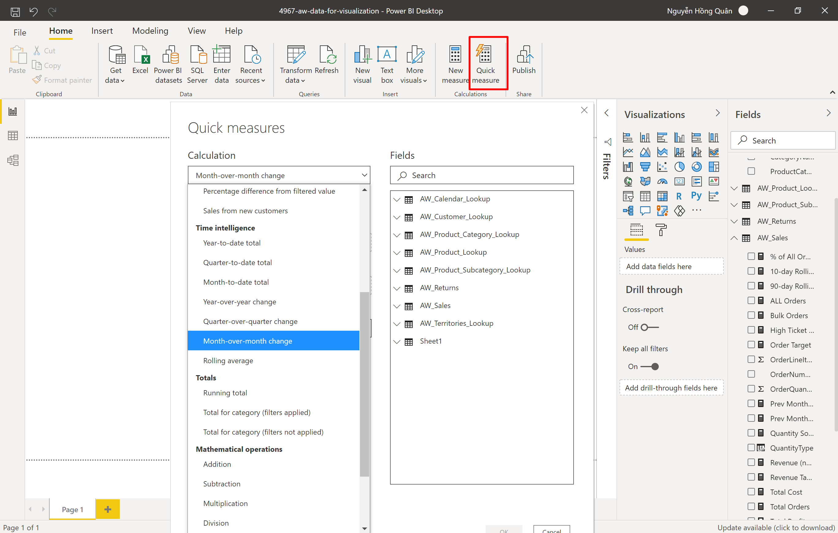Click the Cancel button in Quick measures
The width and height of the screenshot is (838, 533).
click(x=551, y=529)
